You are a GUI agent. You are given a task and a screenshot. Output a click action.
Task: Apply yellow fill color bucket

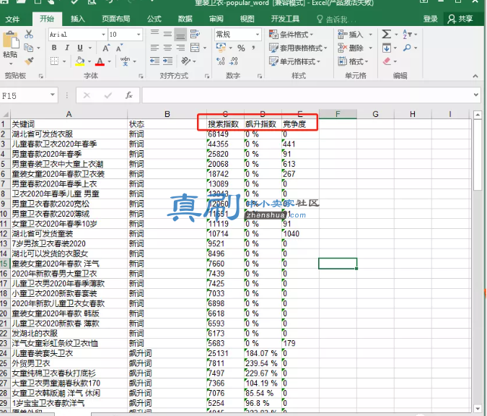coord(80,61)
